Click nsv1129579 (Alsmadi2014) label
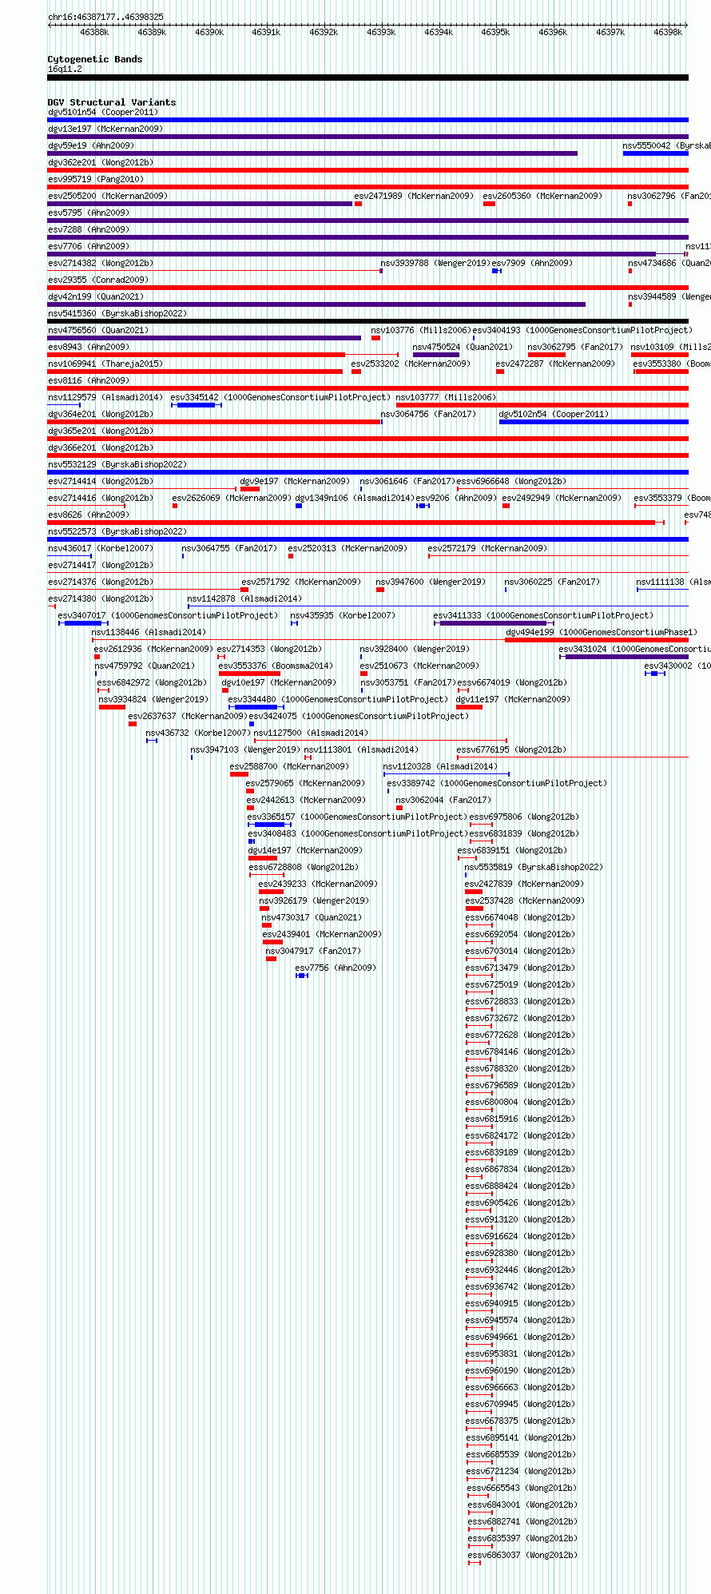Screen dimensions: 711x1594 pyautogui.click(x=105, y=397)
